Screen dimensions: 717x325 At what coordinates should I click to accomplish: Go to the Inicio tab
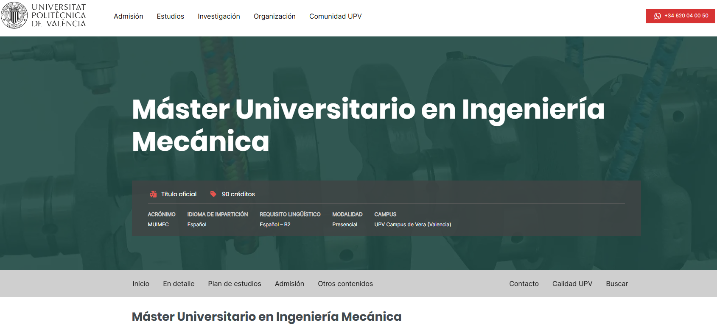click(141, 283)
